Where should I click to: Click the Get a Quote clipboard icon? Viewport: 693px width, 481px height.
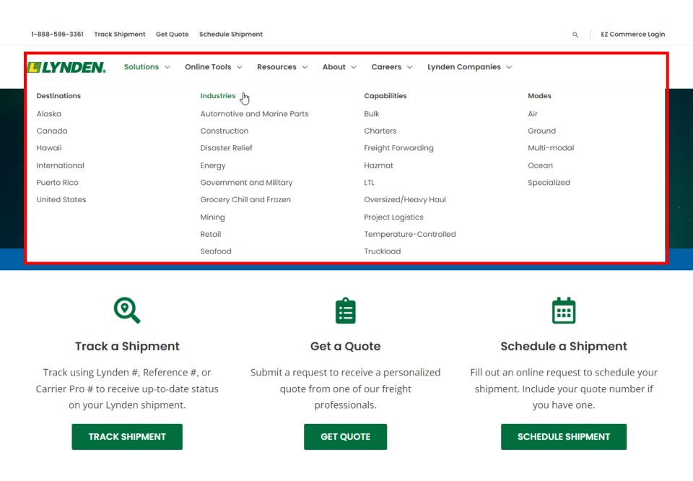coord(345,311)
